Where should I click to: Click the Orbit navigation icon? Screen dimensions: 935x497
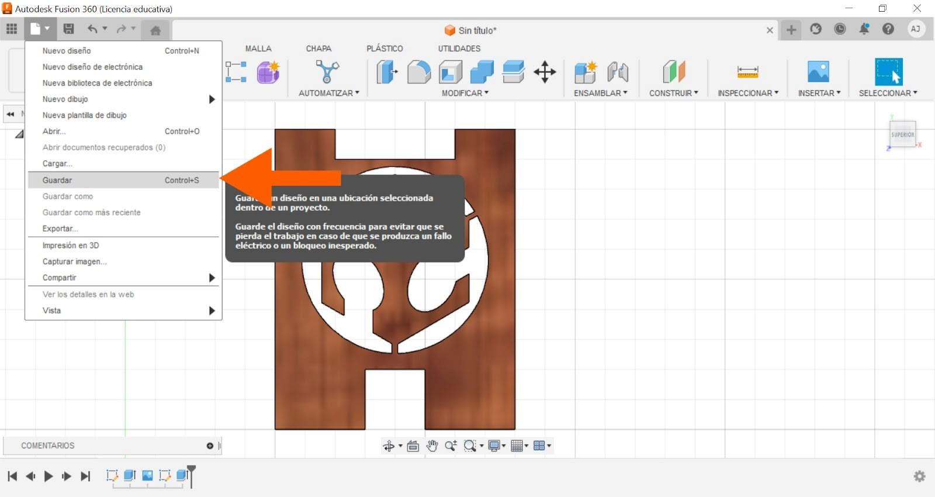[x=389, y=446]
